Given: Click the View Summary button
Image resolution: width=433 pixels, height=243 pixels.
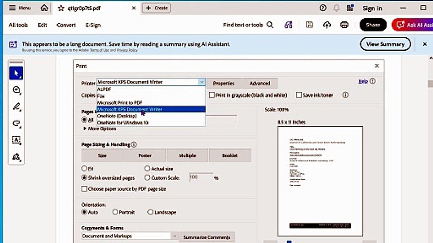Looking at the screenshot, I should click(x=385, y=44).
